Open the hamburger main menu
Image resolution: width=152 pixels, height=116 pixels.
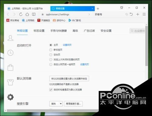click(x=144, y=14)
